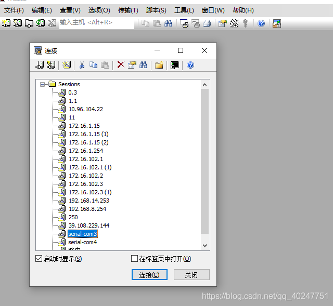Launch SecureFX from the last main toolbar icon

click(277, 23)
